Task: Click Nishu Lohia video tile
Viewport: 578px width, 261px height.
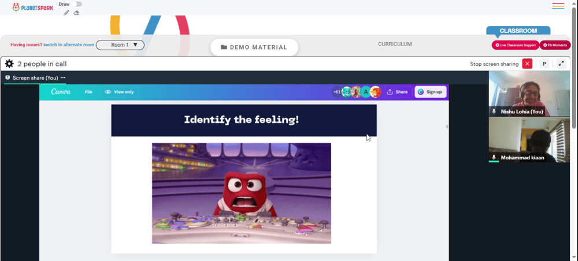Action: (529, 94)
